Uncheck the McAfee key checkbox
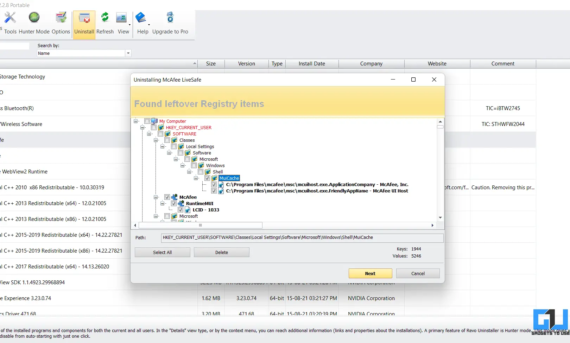This screenshot has width=570, height=343. tap(167, 197)
